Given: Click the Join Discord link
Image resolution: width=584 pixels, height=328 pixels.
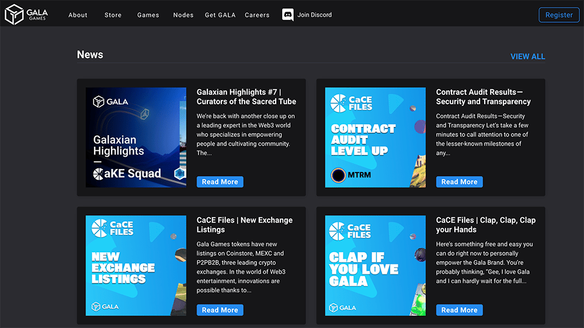Looking at the screenshot, I should (314, 15).
